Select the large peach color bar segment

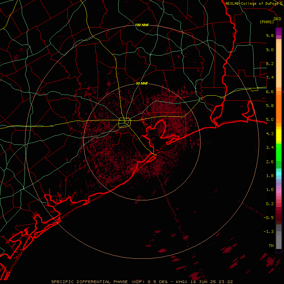tap(279, 65)
